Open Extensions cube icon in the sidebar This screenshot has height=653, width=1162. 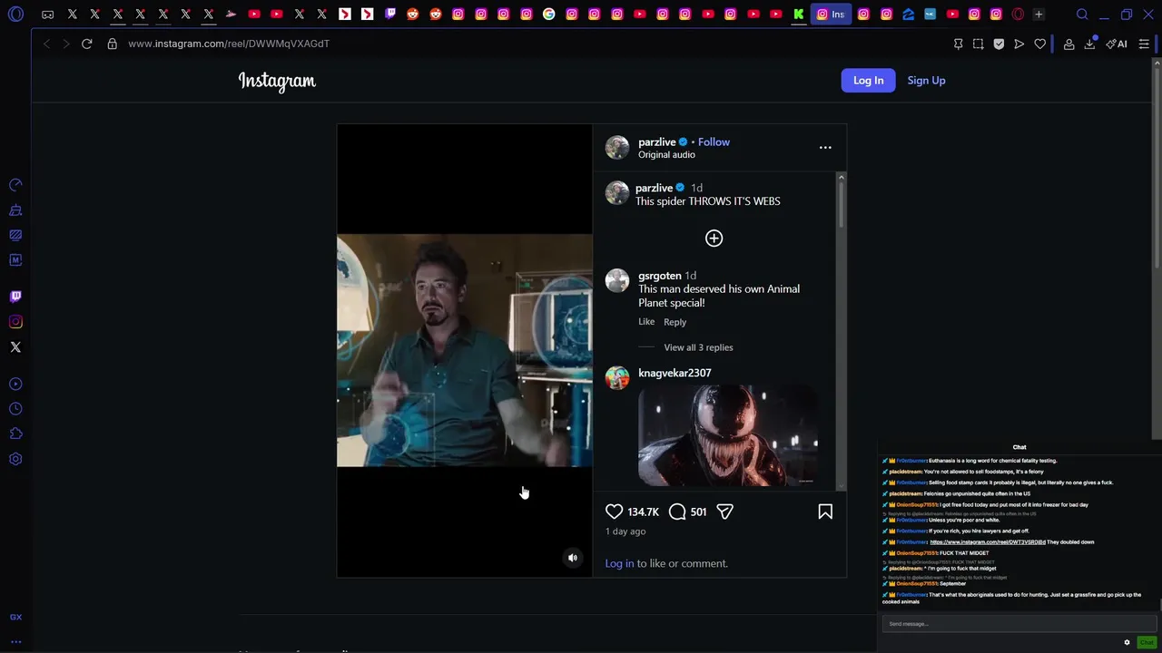click(x=15, y=434)
